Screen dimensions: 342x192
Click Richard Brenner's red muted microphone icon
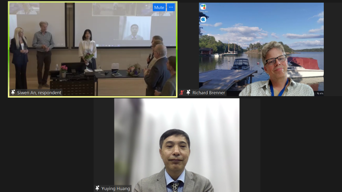tap(182, 92)
